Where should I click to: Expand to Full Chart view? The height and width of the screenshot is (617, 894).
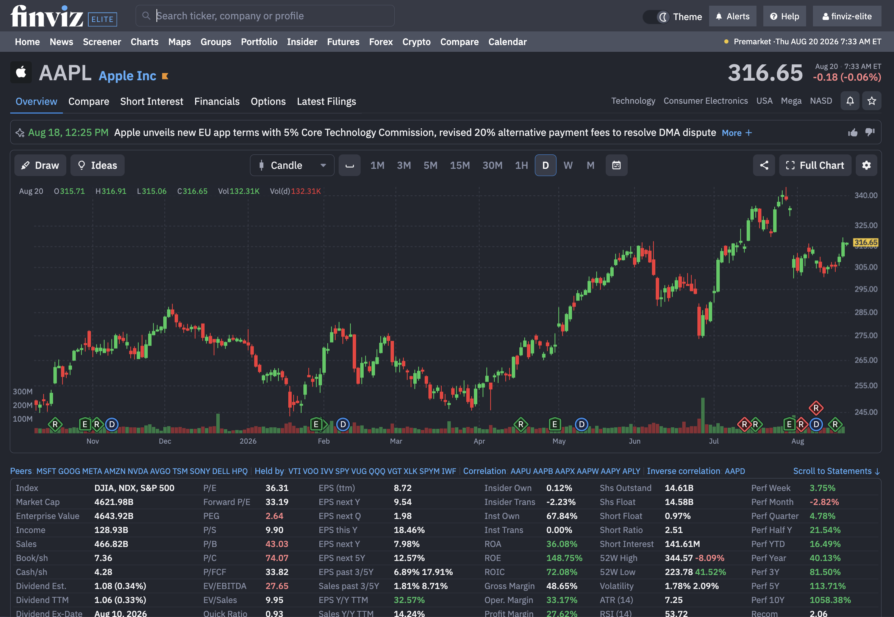[x=815, y=165]
